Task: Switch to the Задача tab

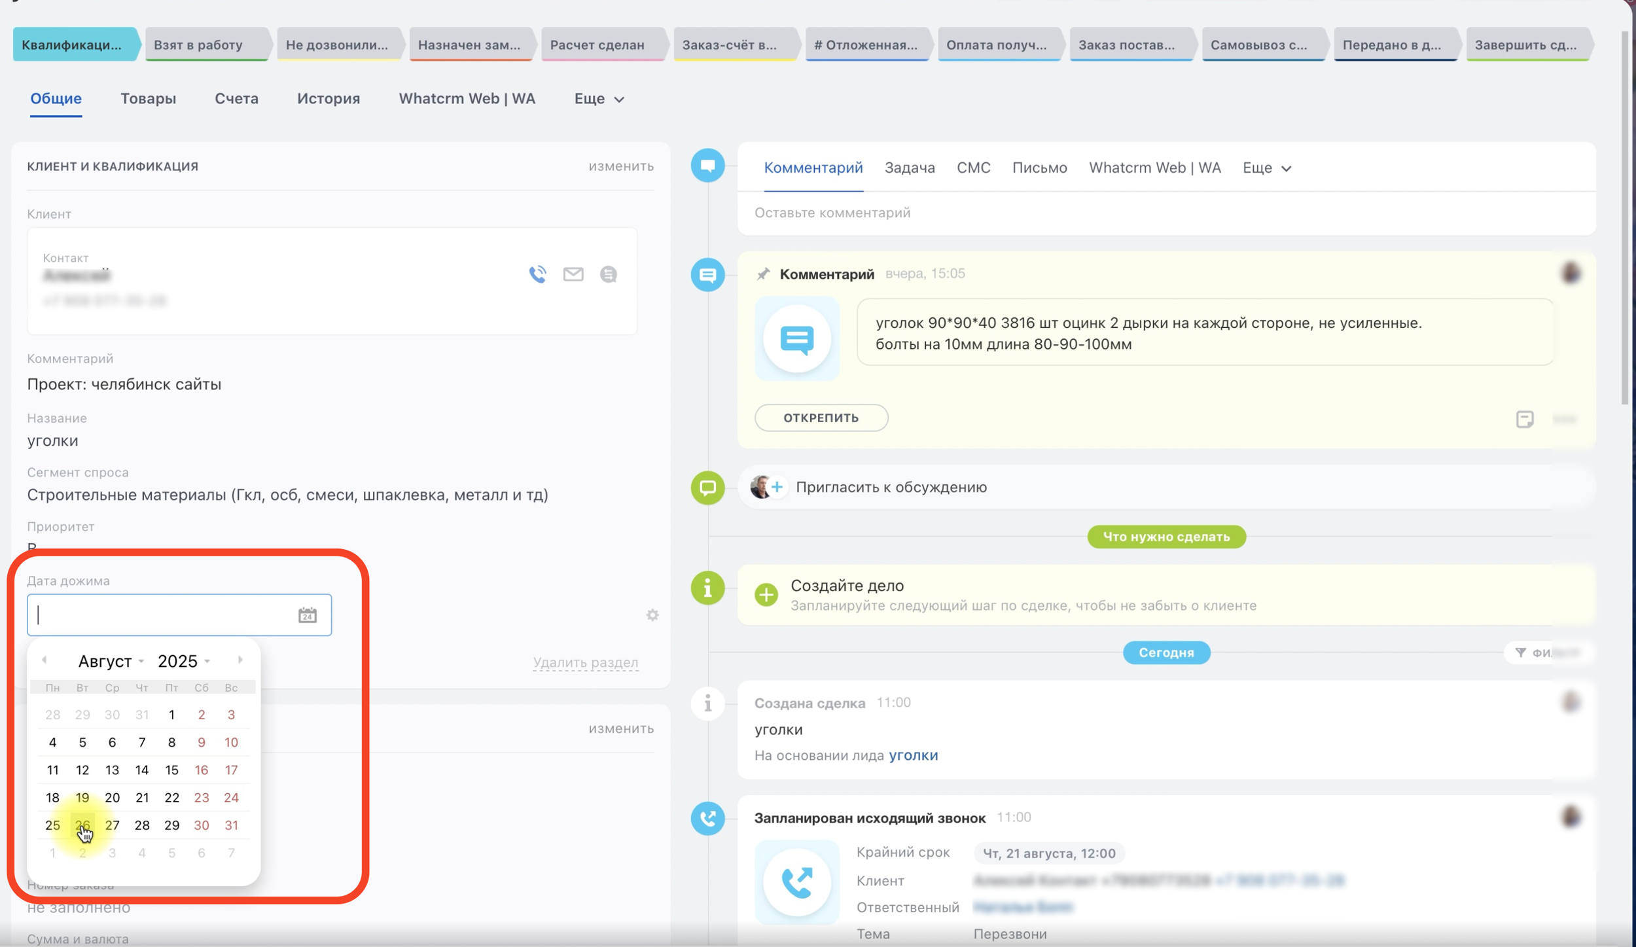Action: (x=909, y=168)
